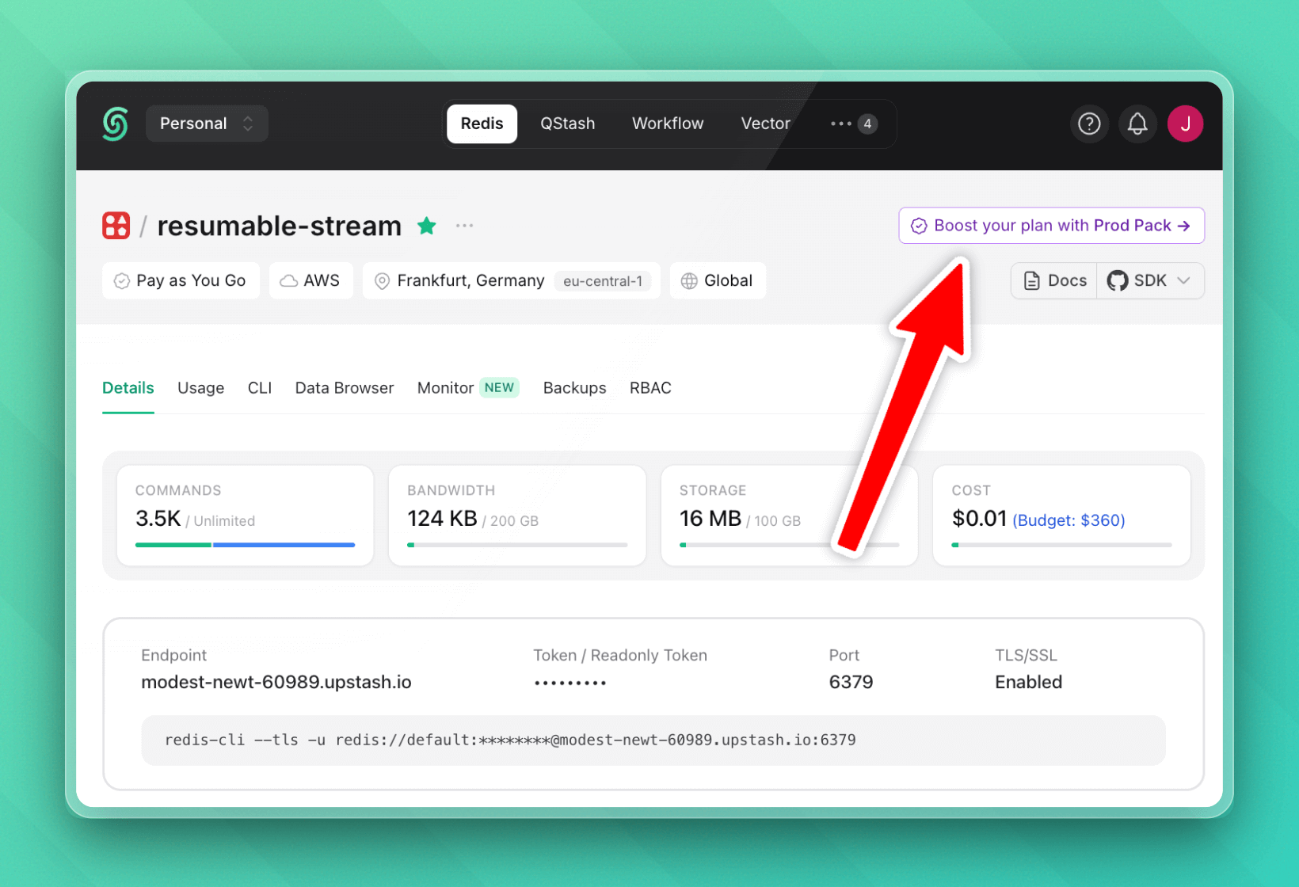The height and width of the screenshot is (887, 1299).
Task: Expand the SDK dropdown
Action: pyautogui.click(x=1150, y=280)
